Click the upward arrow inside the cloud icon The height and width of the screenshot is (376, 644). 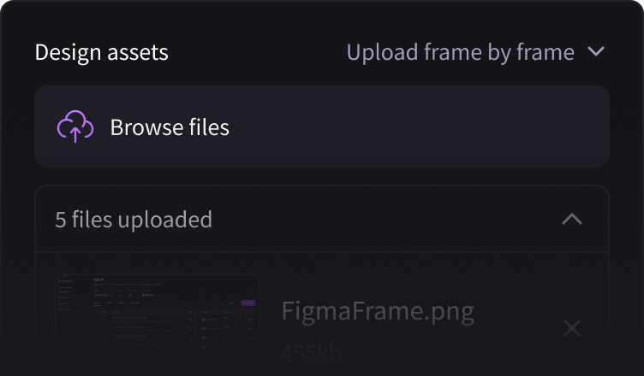(75, 134)
